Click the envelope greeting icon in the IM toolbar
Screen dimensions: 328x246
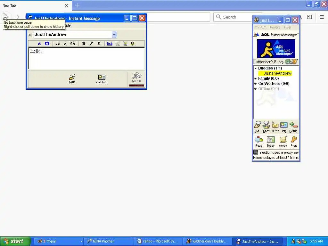(x=125, y=44)
